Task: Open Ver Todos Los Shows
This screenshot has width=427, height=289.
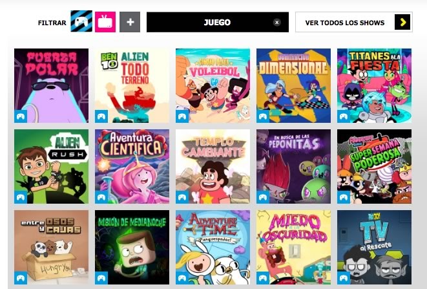Action: click(354, 22)
